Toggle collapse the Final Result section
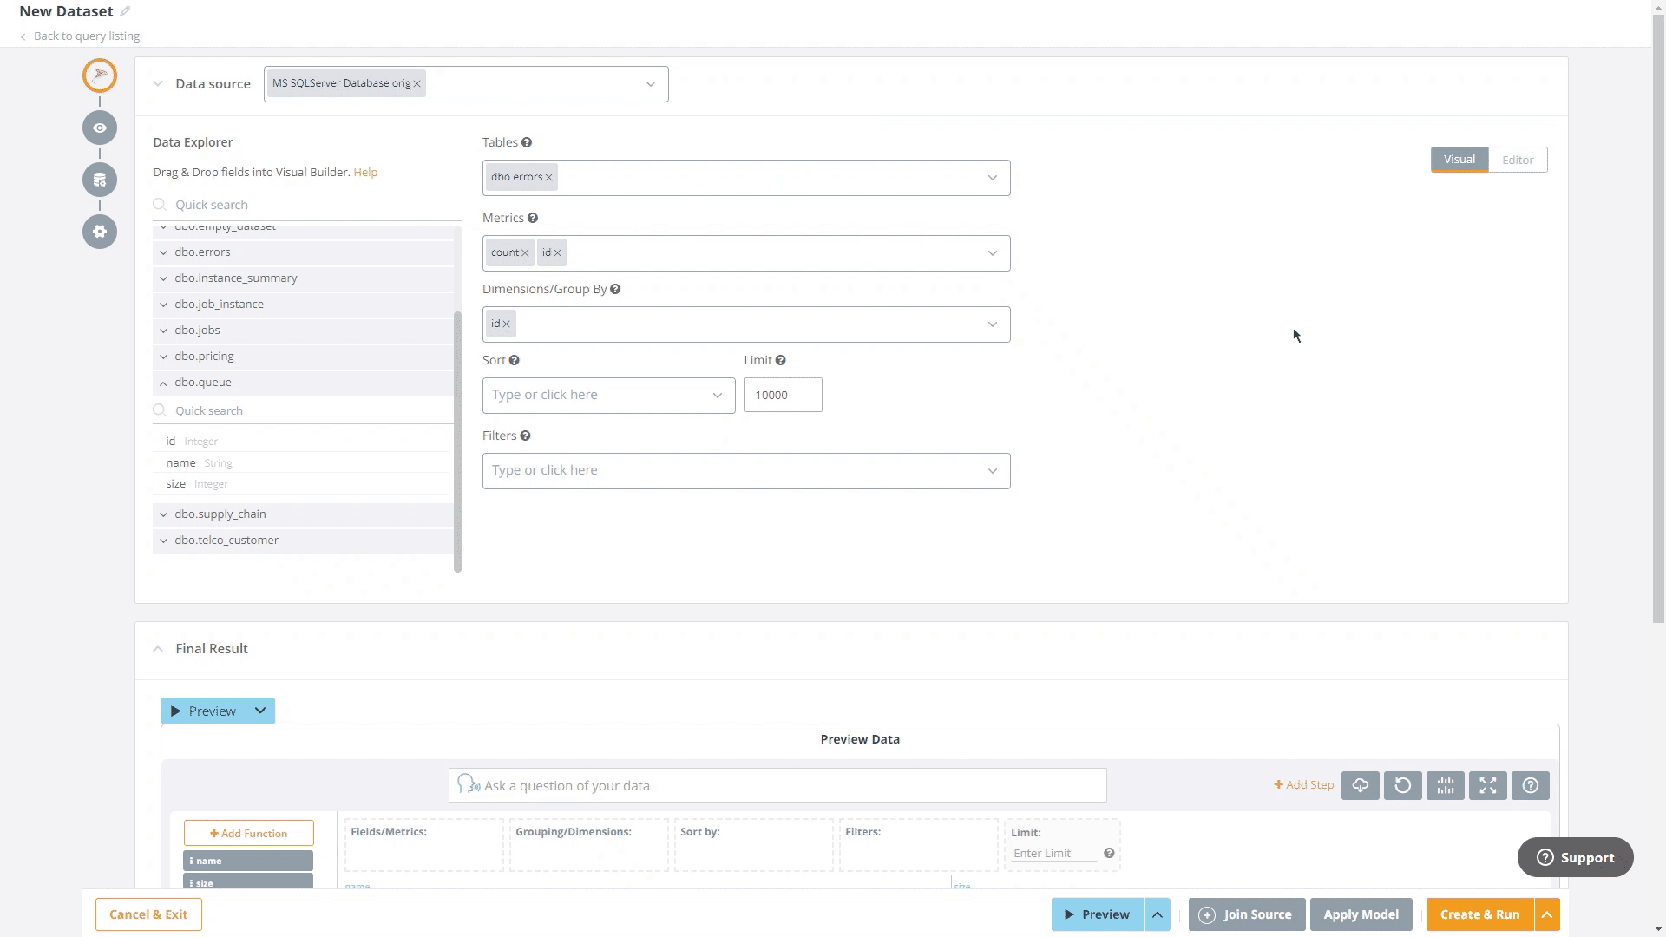Viewport: 1666px width, 937px height. [x=158, y=649]
